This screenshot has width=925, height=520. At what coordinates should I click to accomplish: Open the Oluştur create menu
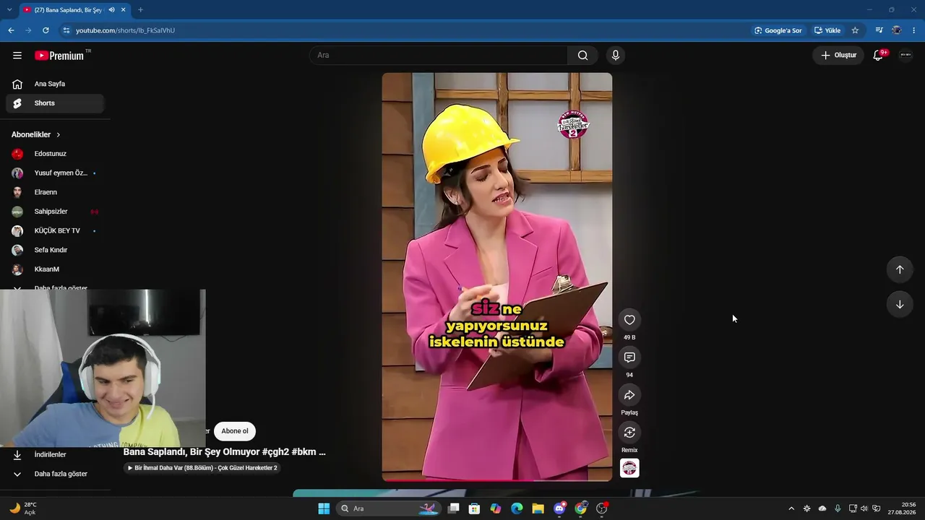[x=838, y=55]
